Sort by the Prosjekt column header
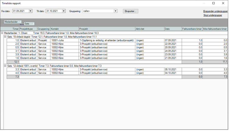The height and width of the screenshot is (131, 229). [107, 29]
